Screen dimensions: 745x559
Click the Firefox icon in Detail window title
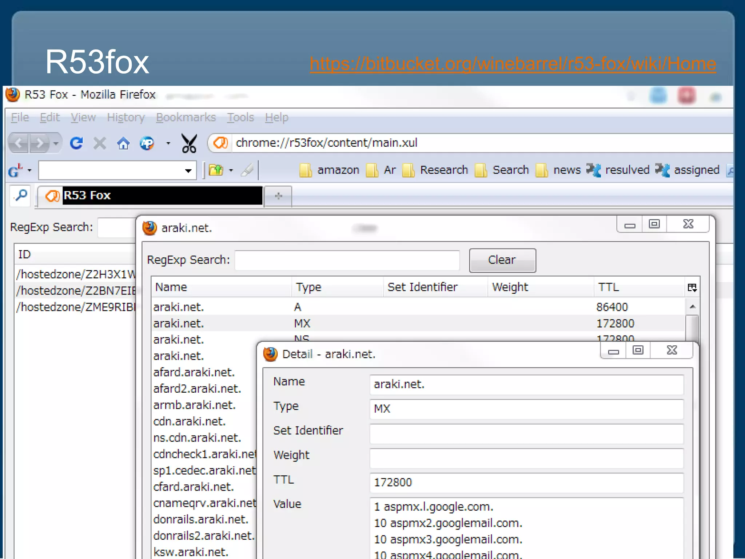point(270,354)
